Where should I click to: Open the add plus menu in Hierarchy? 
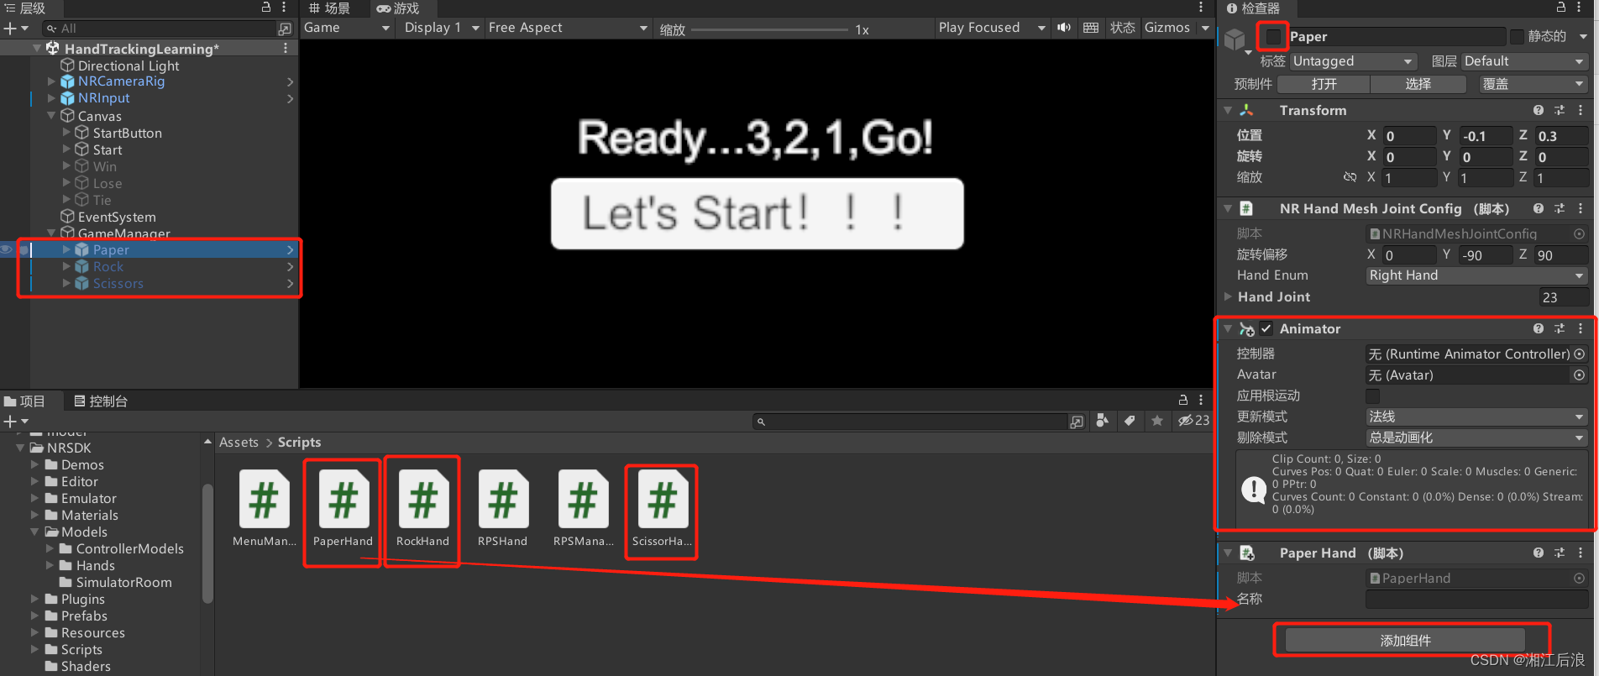(16, 29)
